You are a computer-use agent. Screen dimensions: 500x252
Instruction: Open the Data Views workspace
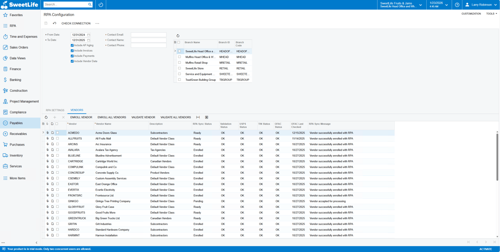coord(18,58)
